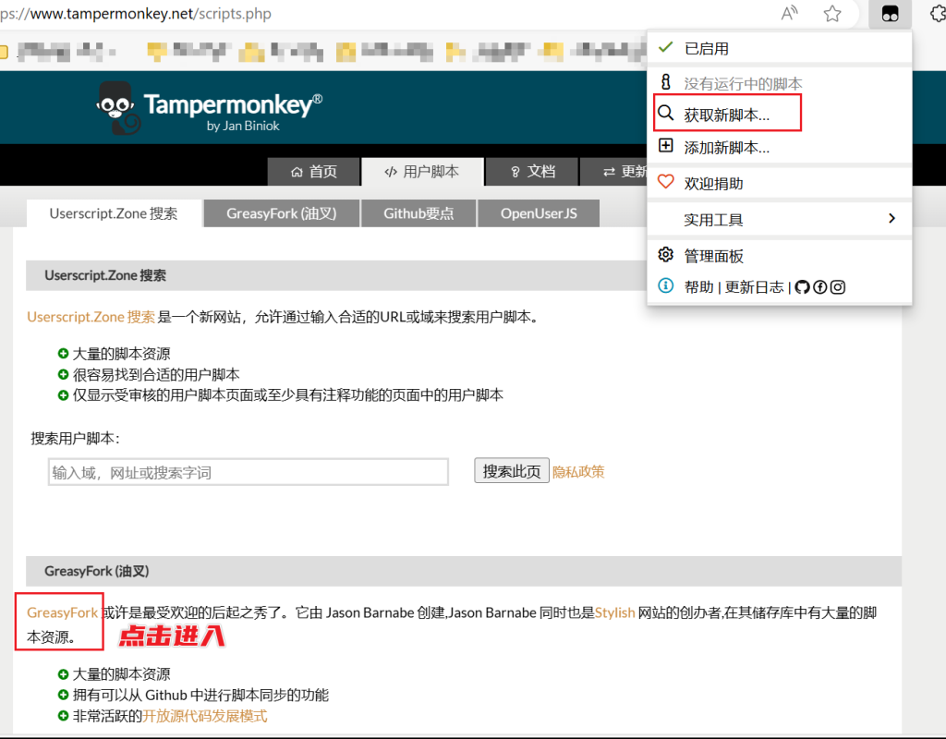Choose 添加新脚本... from the popup menu
Viewport: 946px width, 739px height.
[726, 147]
